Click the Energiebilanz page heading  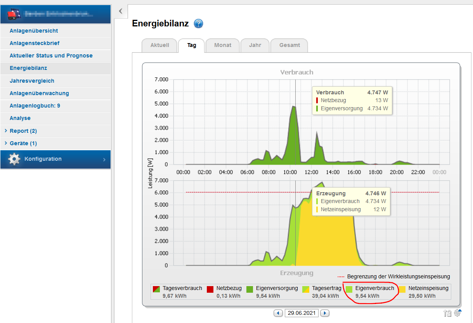[160, 24]
